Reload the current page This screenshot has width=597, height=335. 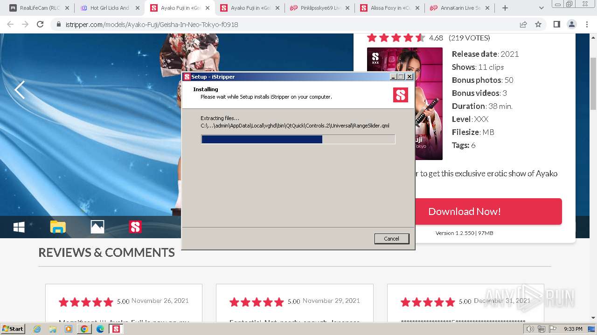[x=40, y=24]
